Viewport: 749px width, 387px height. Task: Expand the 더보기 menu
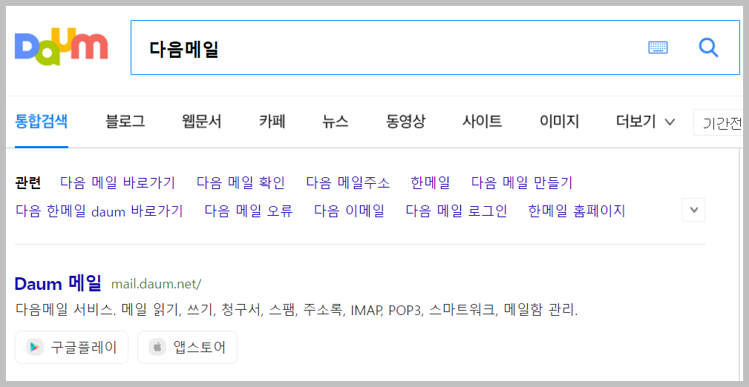pos(645,122)
